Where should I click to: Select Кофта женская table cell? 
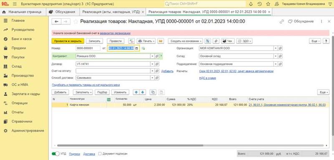tap(88, 105)
